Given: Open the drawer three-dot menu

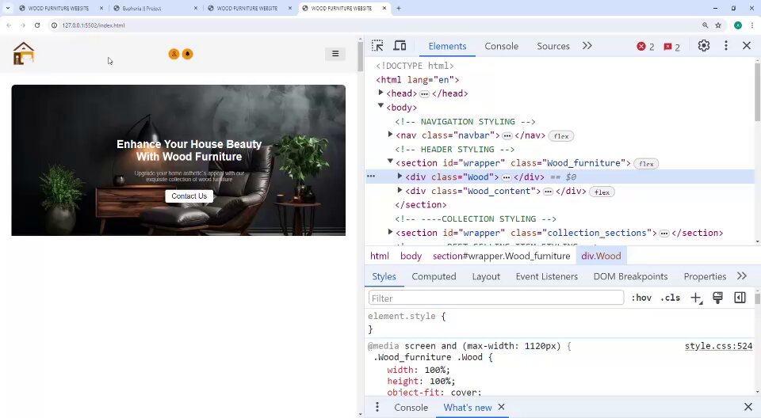Looking at the screenshot, I should [377, 408].
